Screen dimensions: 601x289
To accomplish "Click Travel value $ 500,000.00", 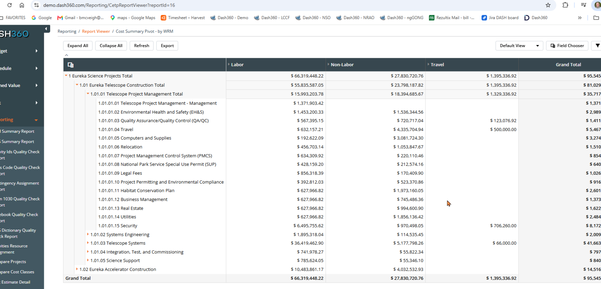I will pos(503,130).
